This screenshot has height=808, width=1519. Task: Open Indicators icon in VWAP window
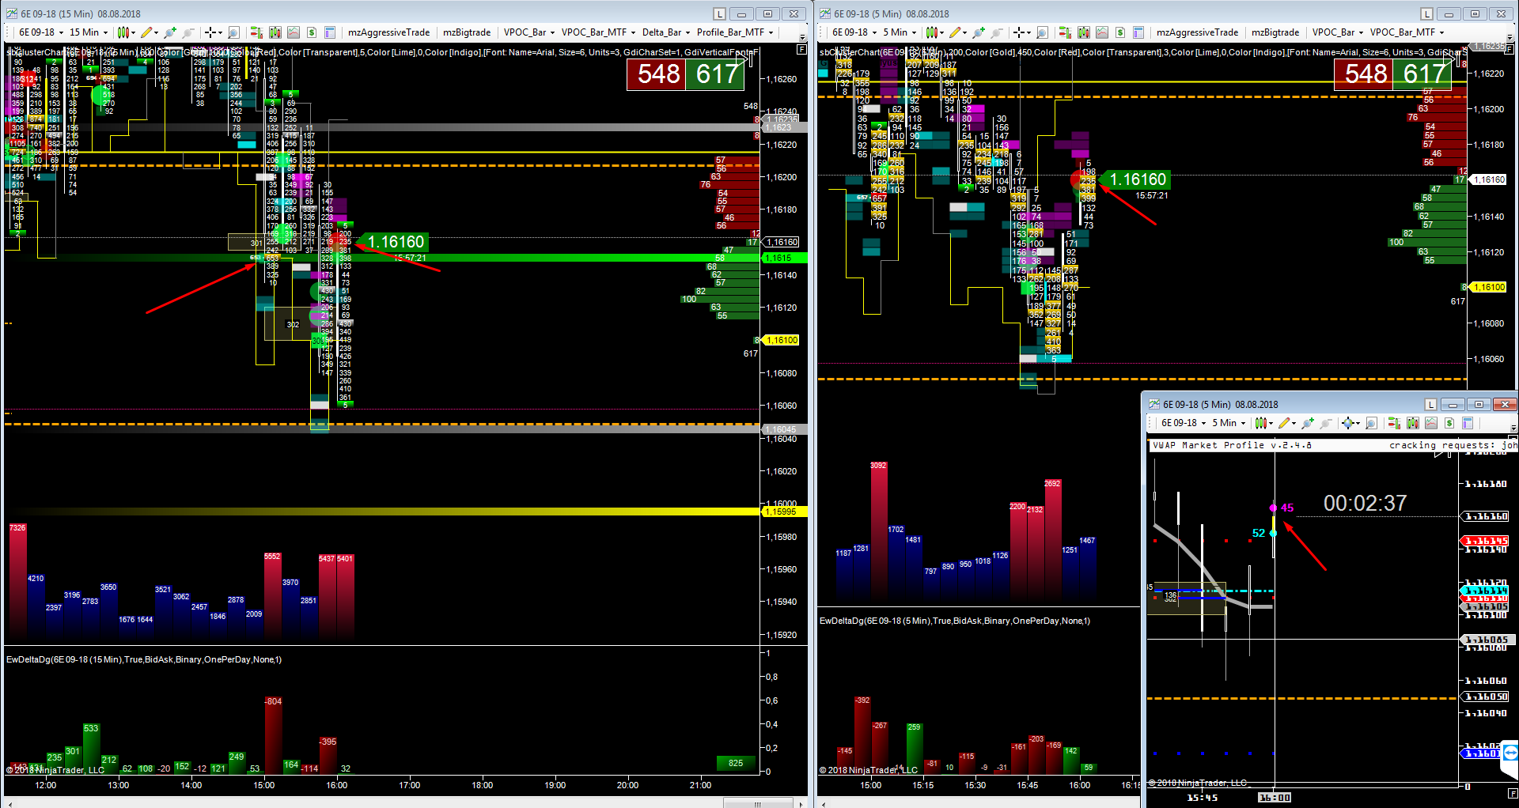[1431, 423]
